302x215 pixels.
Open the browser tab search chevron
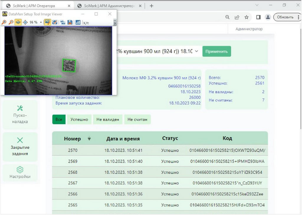[x=257, y=5]
